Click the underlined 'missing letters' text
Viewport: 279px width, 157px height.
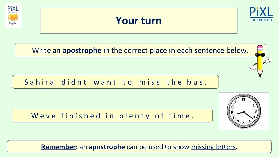click(x=213, y=147)
